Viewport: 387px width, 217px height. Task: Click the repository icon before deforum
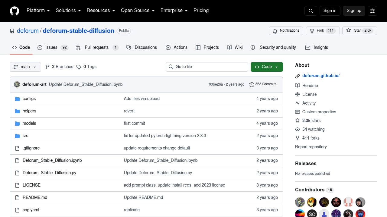12,31
